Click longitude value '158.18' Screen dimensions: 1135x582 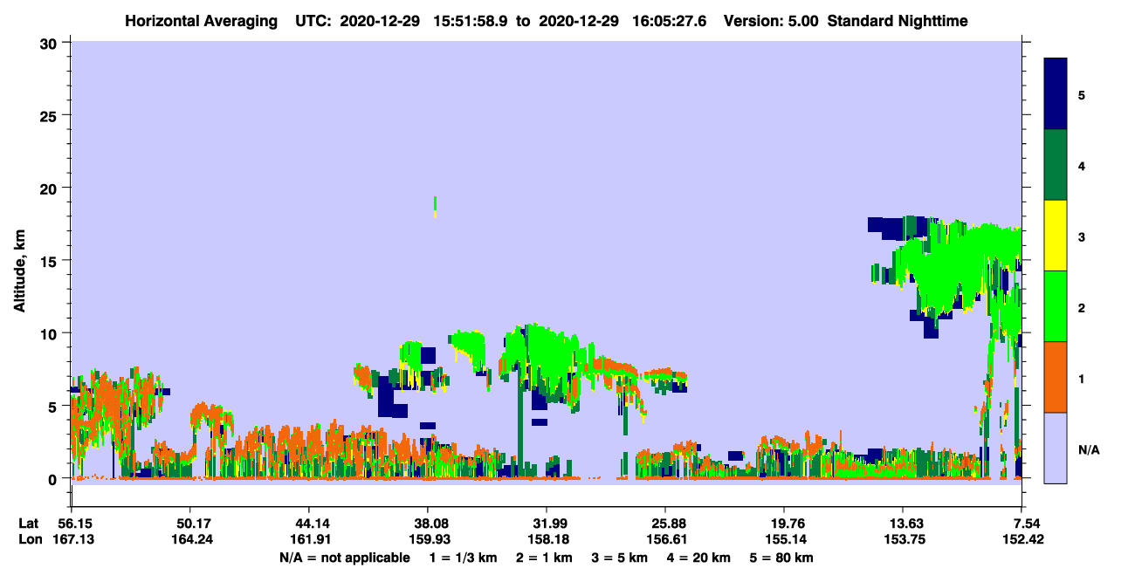(547, 539)
